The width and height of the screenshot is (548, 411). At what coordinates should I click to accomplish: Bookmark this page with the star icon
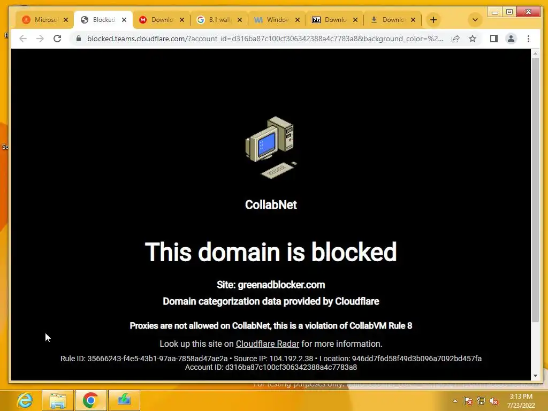[x=473, y=39]
